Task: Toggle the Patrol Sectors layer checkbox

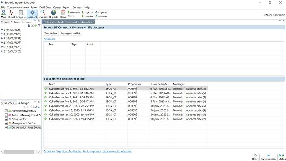Action: pyautogui.click(x=6, y=119)
